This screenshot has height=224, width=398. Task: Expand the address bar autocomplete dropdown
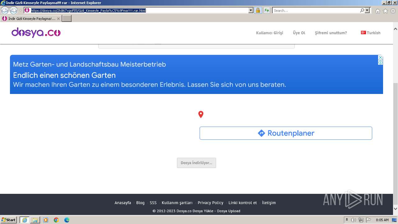coord(251,10)
